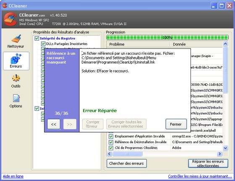Viewport: 235px width, 181px height.
Task: Close the CCleaner window
Action: 230,6
